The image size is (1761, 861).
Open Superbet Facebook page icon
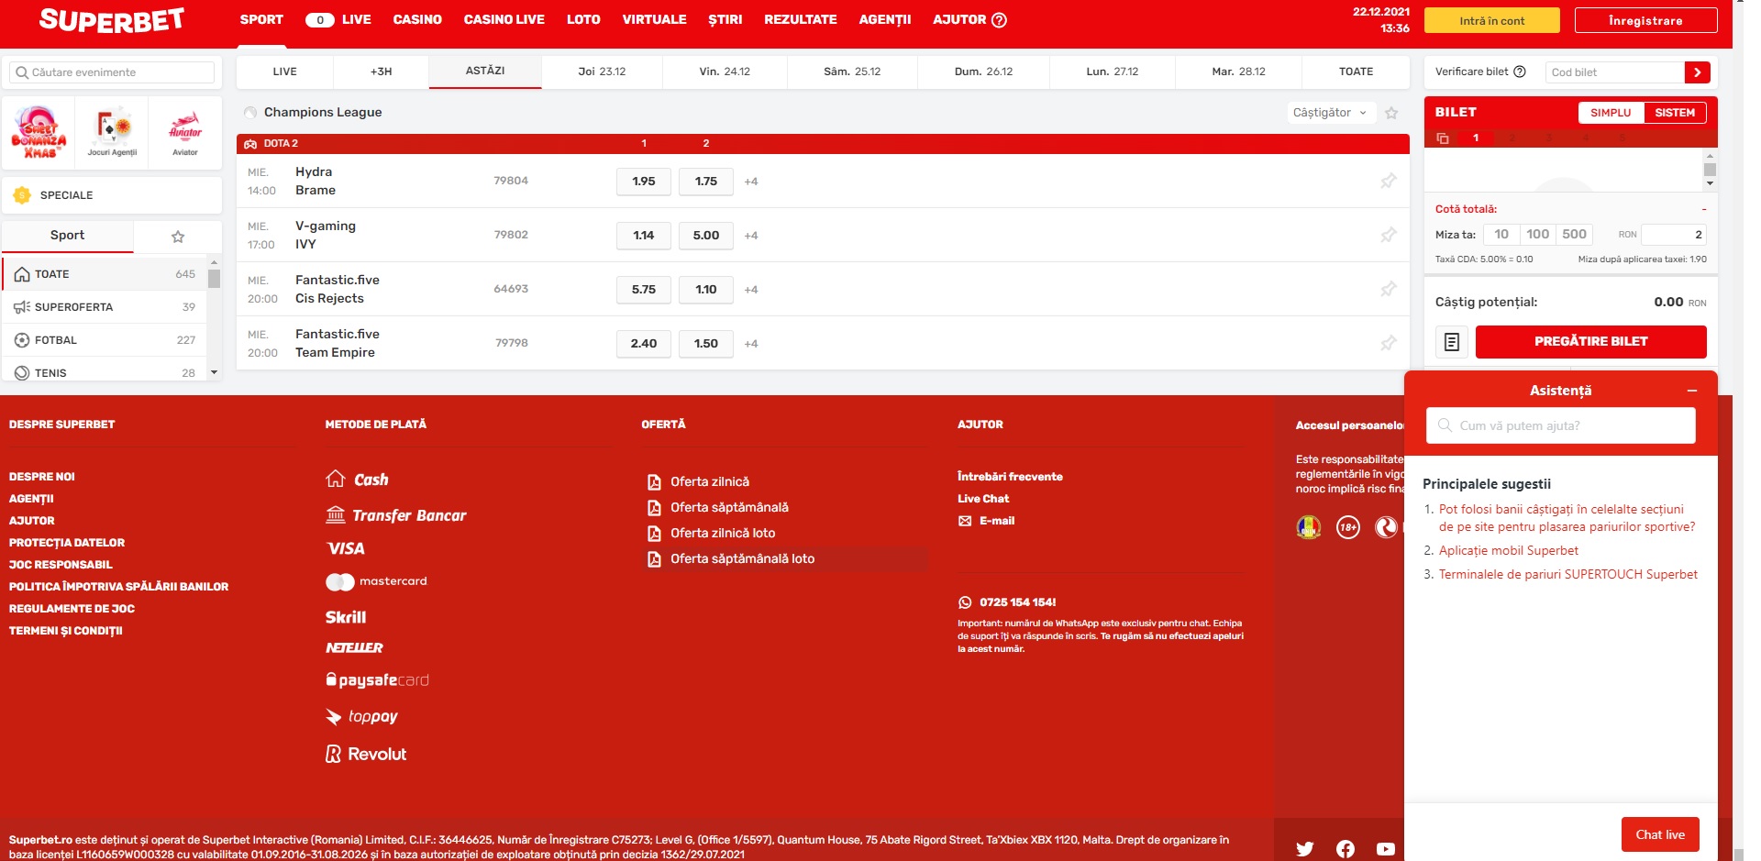1346,849
